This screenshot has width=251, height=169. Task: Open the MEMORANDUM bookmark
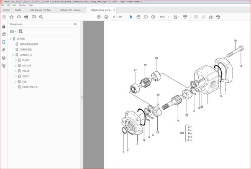[x=28, y=44]
